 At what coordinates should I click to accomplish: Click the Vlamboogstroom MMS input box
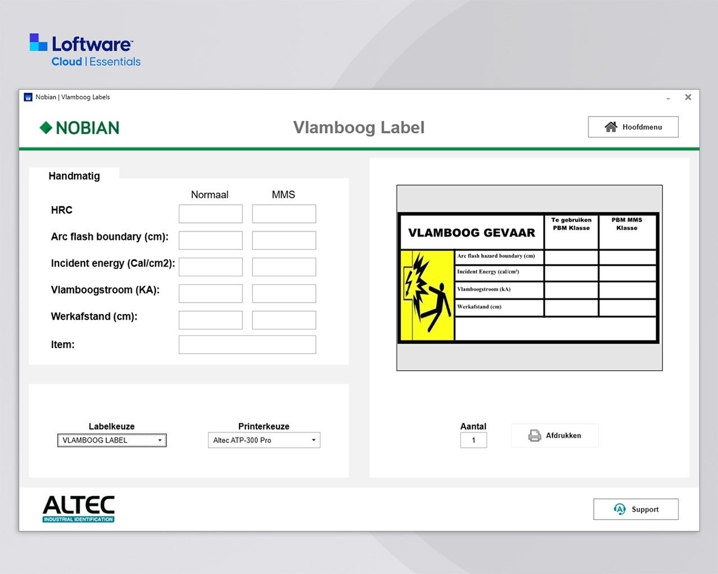pyautogui.click(x=284, y=294)
